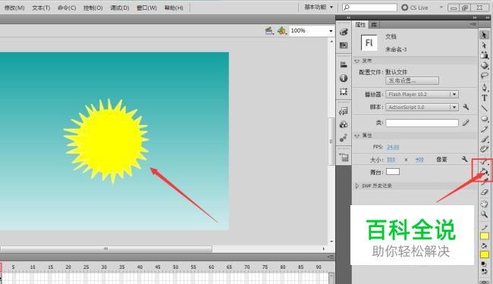Image resolution: width=493 pixels, height=284 pixels.
Task: Click the stage width value 550
Action: tap(391, 160)
